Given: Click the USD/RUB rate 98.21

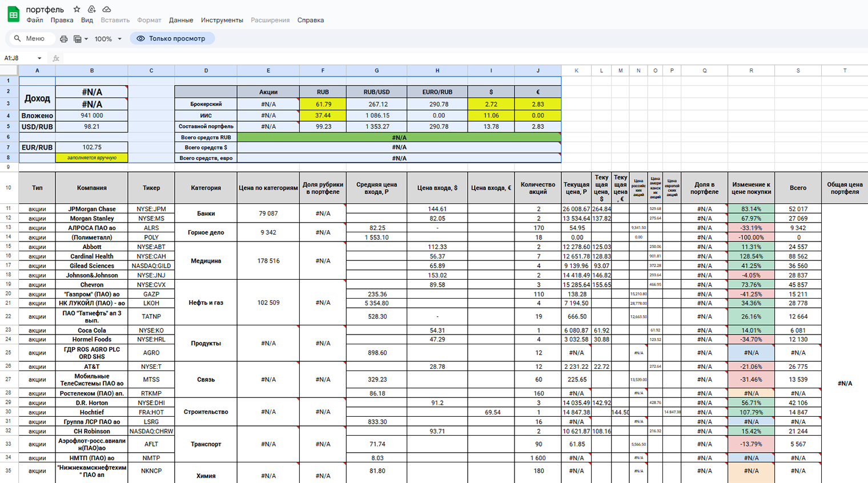Looking at the screenshot, I should pos(91,126).
